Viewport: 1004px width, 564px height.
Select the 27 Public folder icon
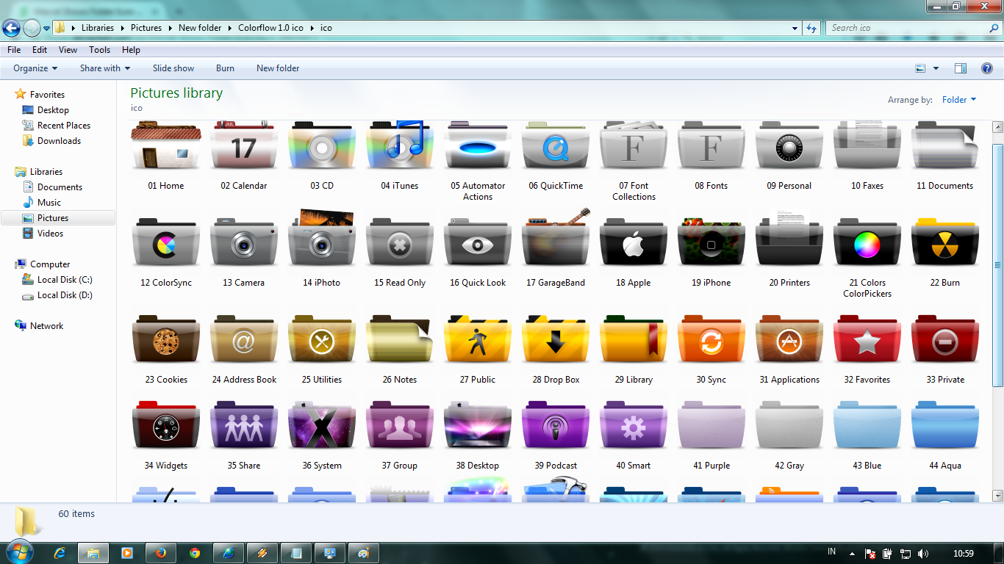(478, 340)
